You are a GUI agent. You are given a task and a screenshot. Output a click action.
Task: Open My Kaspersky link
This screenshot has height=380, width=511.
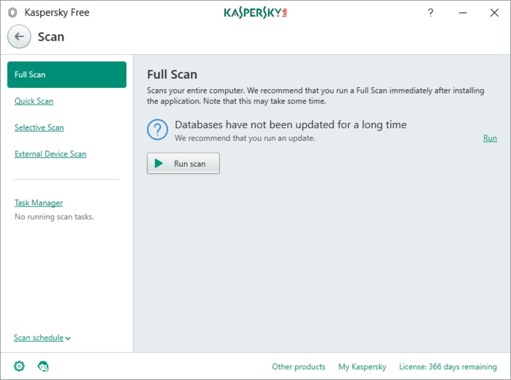[x=362, y=367]
